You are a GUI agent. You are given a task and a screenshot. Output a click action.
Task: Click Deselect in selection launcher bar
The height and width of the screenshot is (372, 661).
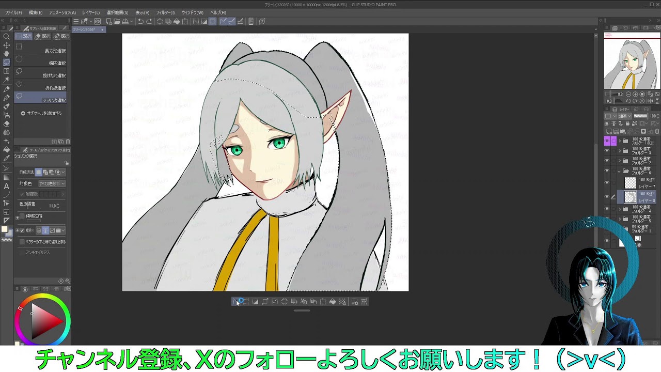(x=236, y=302)
